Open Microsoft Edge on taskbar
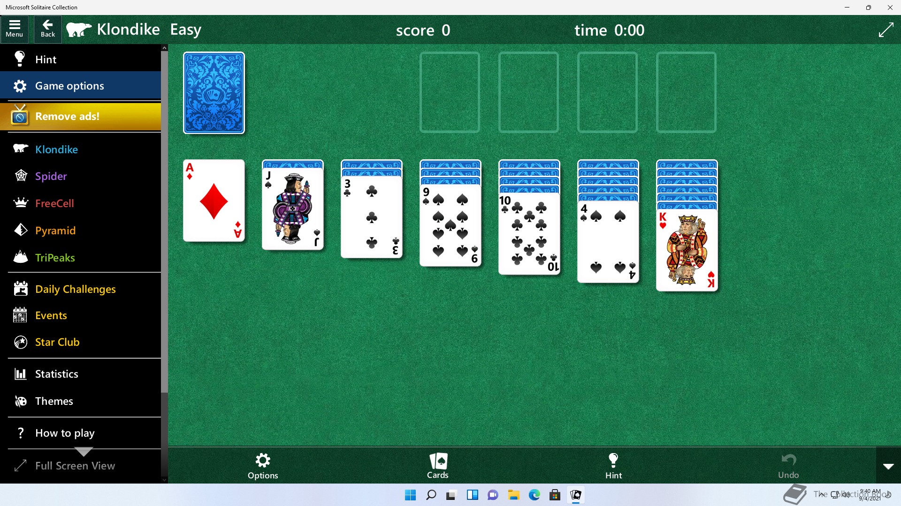 coord(534,495)
